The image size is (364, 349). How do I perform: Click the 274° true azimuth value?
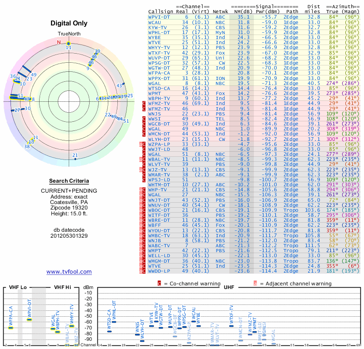333,83
